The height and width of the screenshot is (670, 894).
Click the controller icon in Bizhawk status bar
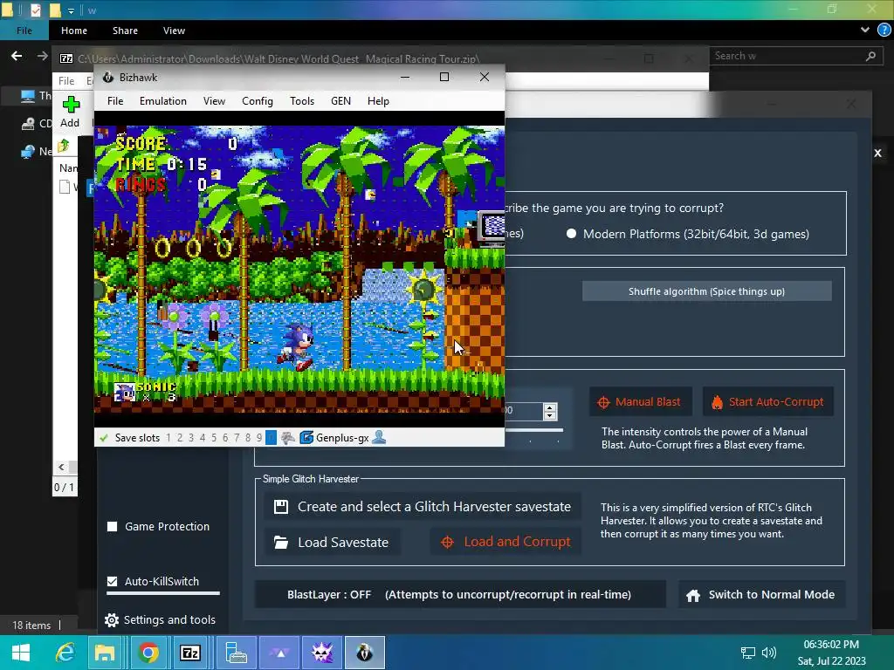pyautogui.click(x=288, y=438)
